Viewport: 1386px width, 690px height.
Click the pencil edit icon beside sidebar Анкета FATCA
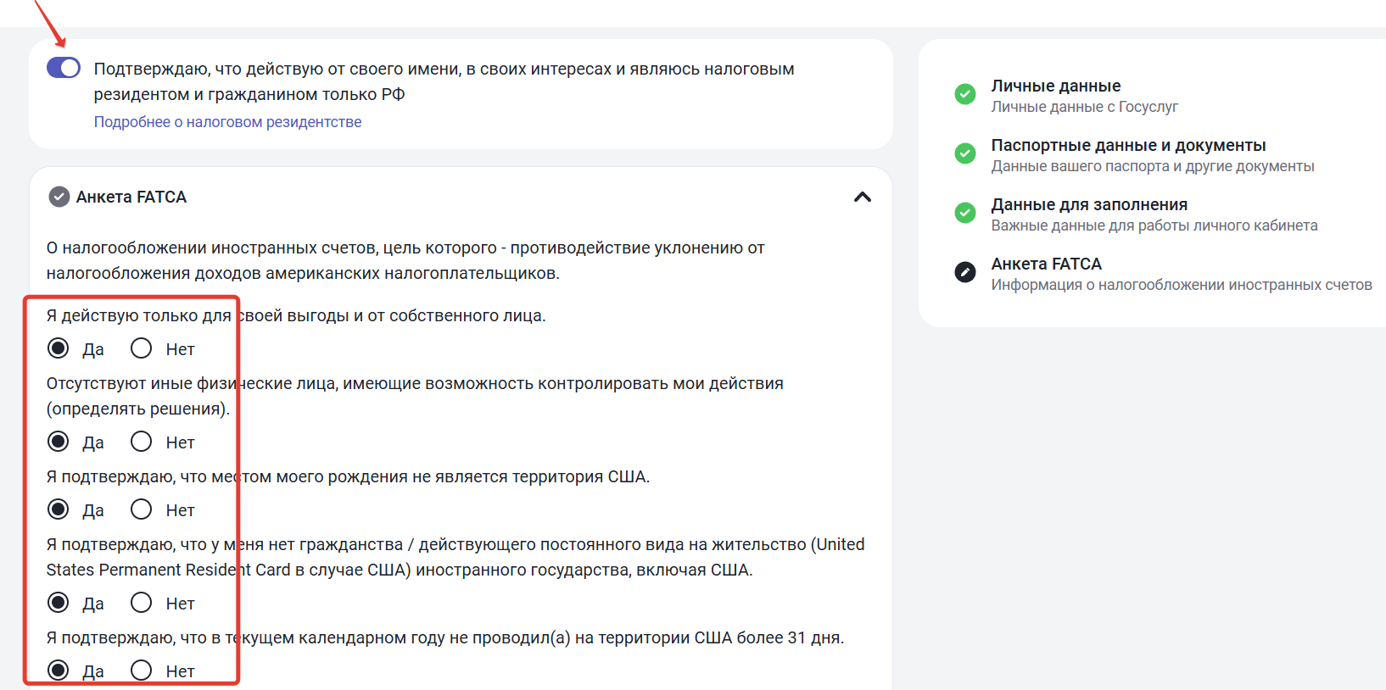pos(965,272)
